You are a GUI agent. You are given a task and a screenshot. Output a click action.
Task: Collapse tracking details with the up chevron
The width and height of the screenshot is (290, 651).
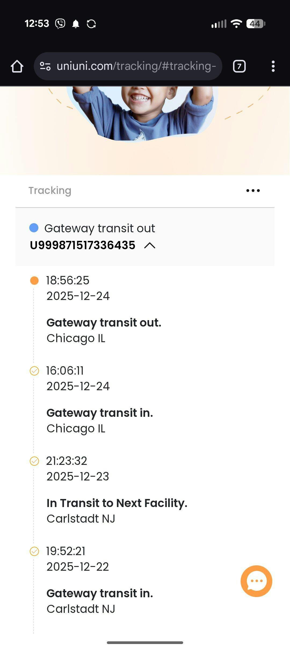(150, 245)
